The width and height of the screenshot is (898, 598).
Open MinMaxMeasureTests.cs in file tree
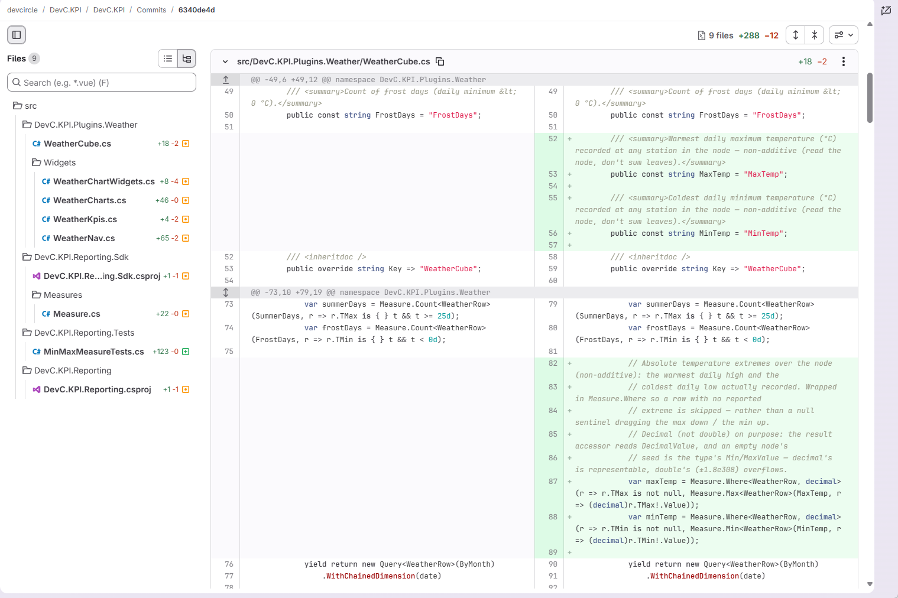point(94,352)
